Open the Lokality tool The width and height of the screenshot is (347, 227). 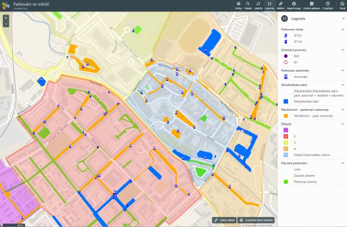(259, 6)
